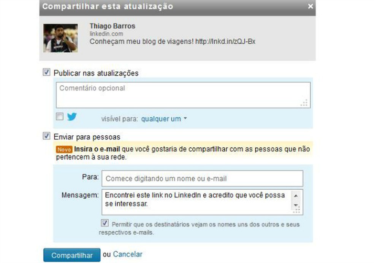Uncheck Enviar para pessoas checkbox

[46, 136]
